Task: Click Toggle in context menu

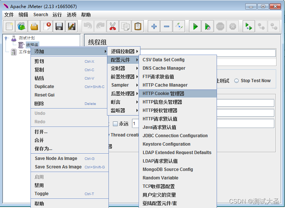Action: 70,194
